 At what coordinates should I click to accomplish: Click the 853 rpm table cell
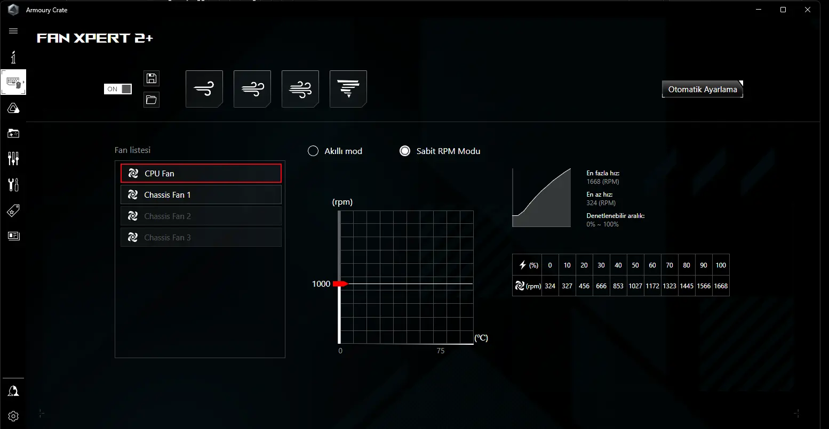point(618,286)
